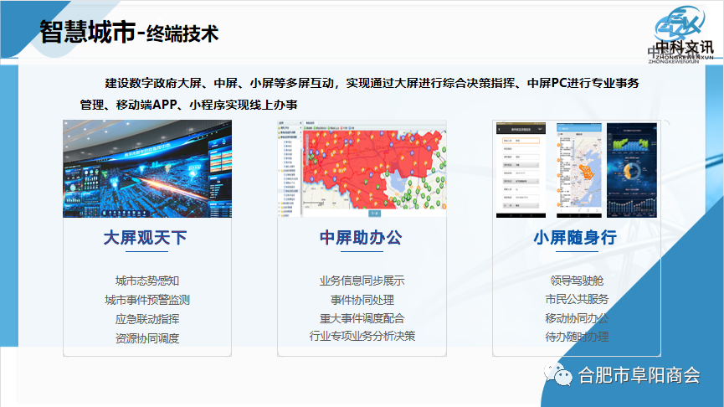724x407 pixels.
Task: Click the 合肥市阜阳商会 watermark text
Action: pyautogui.click(x=639, y=375)
